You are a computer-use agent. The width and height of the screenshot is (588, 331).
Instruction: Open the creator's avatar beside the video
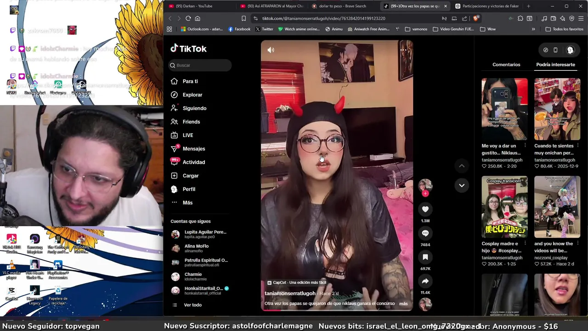pos(425,185)
